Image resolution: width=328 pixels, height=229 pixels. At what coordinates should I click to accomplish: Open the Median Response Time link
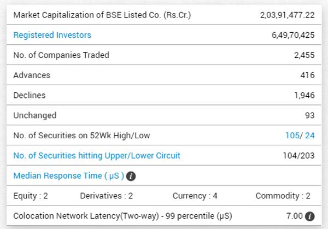point(69,175)
